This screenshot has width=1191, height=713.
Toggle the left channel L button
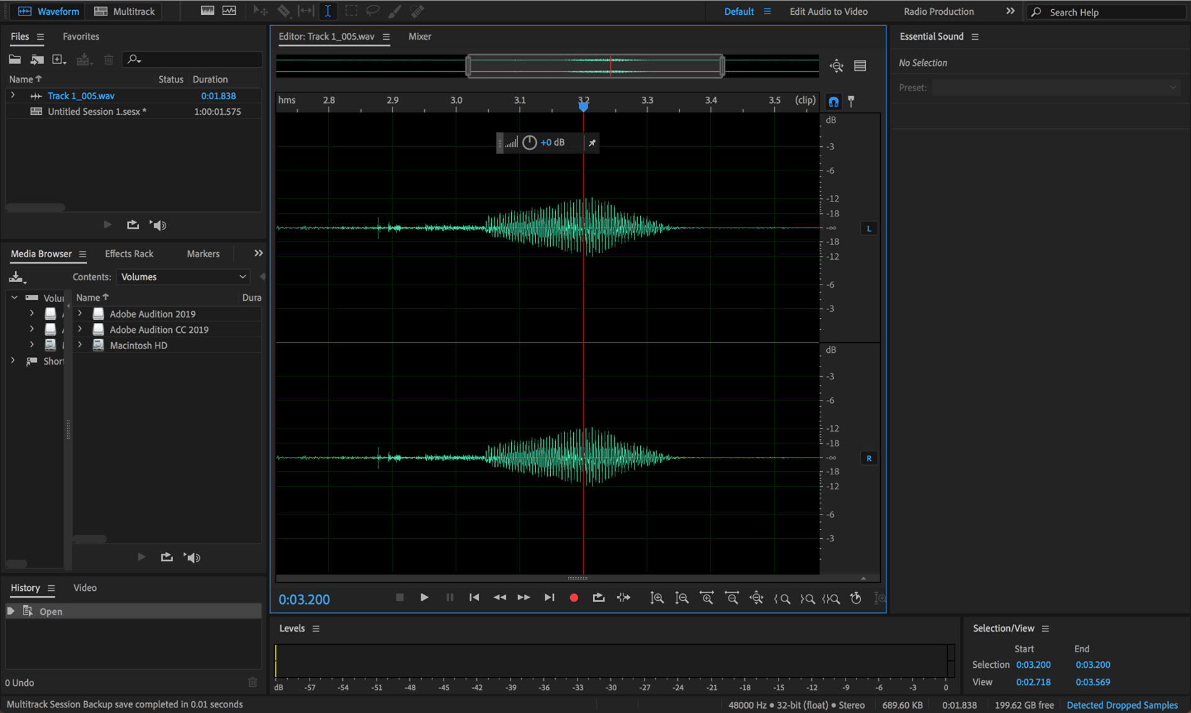pos(868,229)
